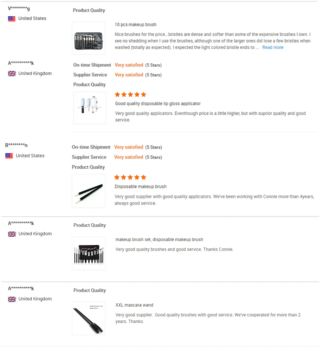The image size is (321, 347).
Task: Click the 10 pcs makeup brush title
Action: pyautogui.click(x=135, y=25)
